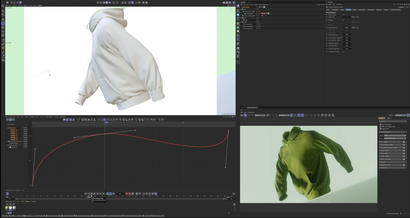Open the Custom layout dropdown in Attributes
The image size is (410, 218).
tap(404, 7)
